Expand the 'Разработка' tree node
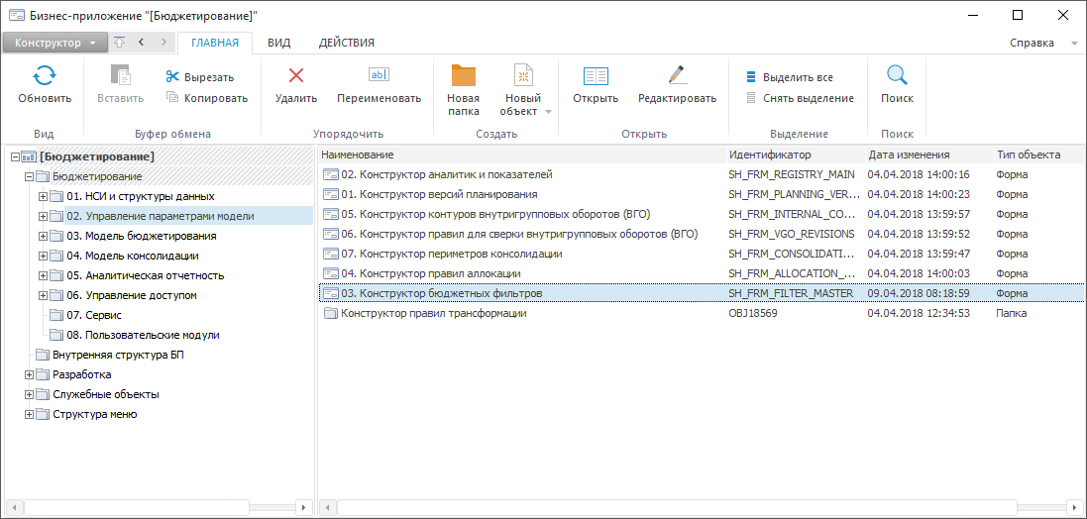 tap(30, 374)
